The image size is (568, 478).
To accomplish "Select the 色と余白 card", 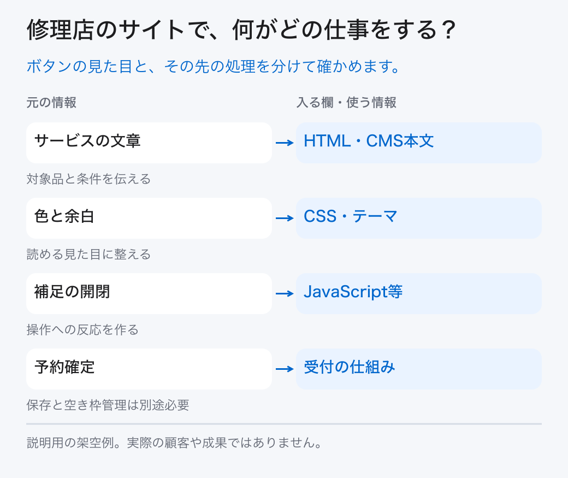I will (x=149, y=218).
